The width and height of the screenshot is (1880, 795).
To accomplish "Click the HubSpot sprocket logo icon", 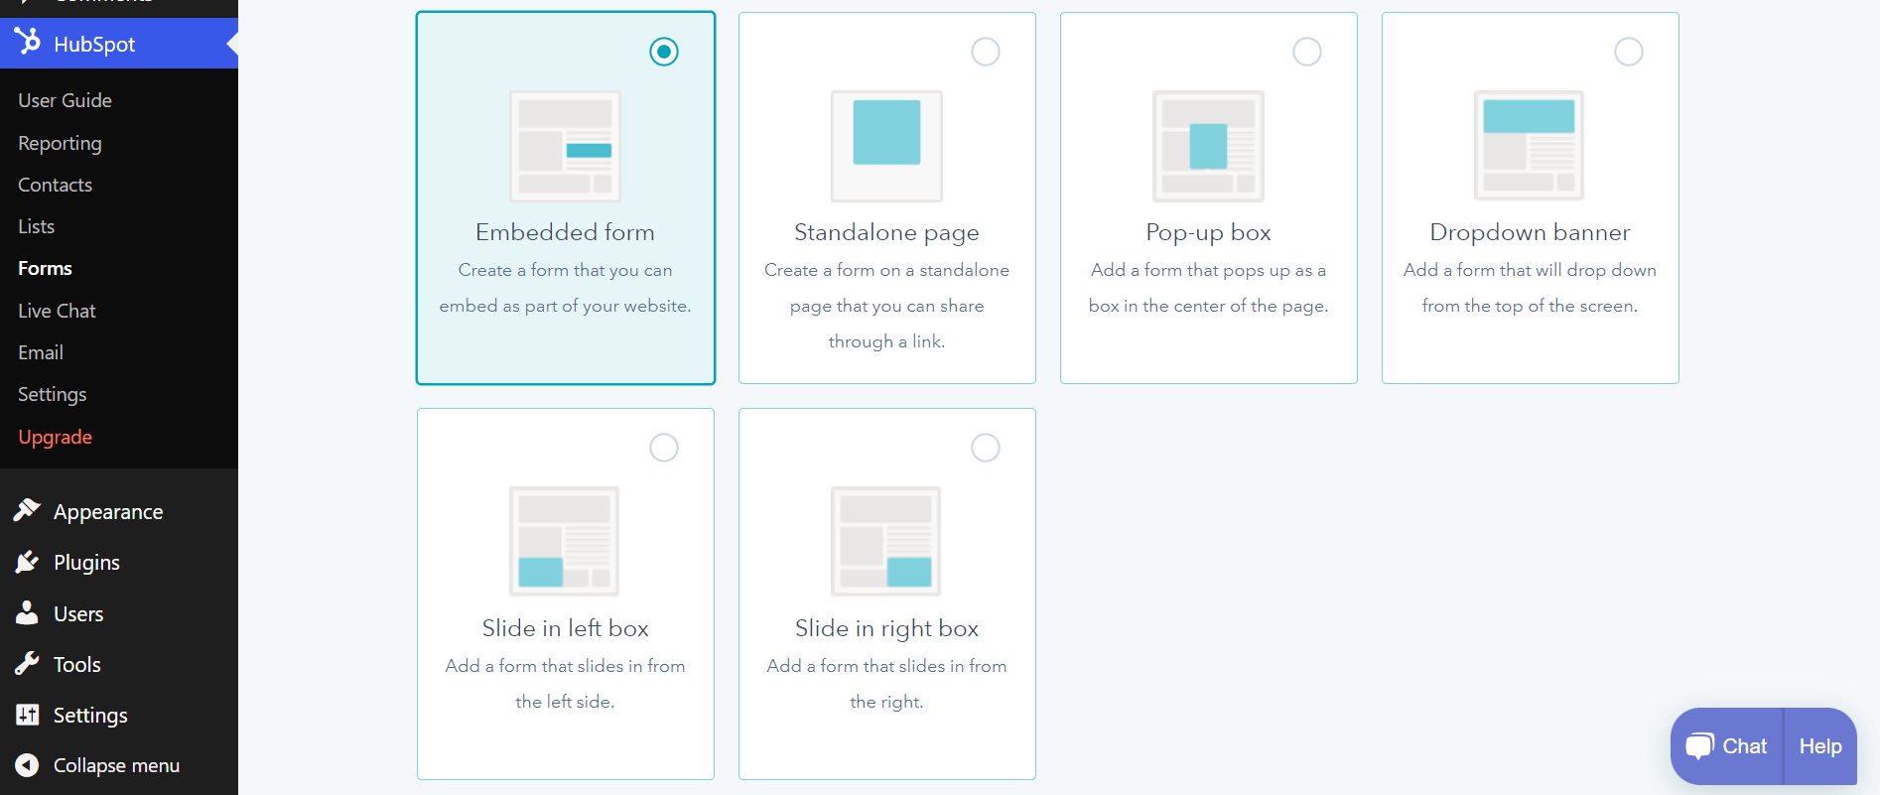I will tap(28, 41).
